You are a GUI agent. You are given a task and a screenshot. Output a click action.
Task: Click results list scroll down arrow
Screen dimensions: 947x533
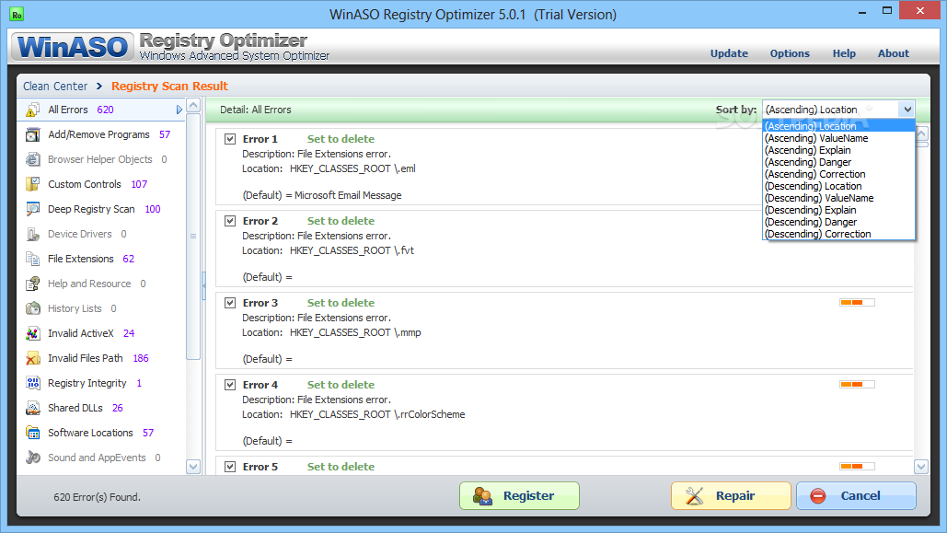(921, 467)
